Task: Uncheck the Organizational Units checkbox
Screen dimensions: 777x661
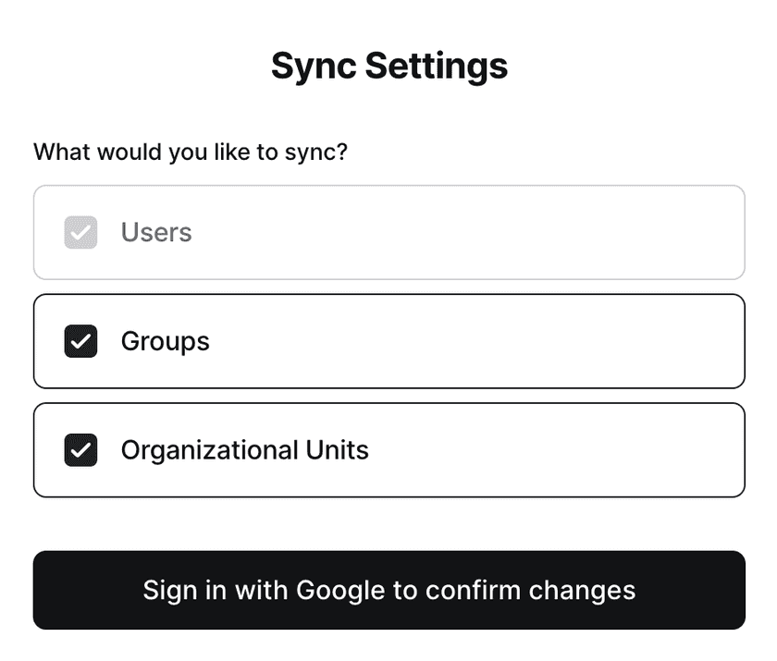Action: [x=80, y=450]
